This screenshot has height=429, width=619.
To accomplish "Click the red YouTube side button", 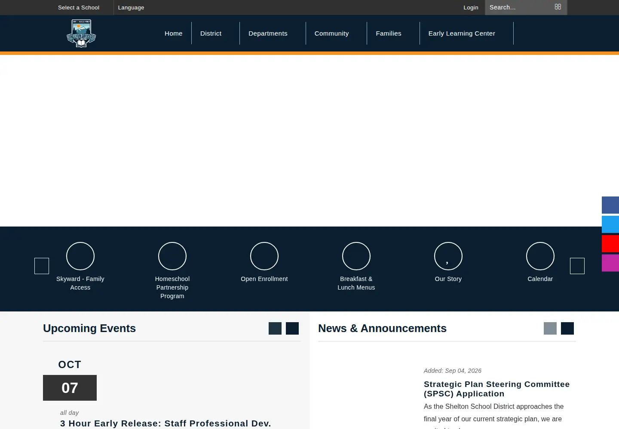I will pos(610,244).
